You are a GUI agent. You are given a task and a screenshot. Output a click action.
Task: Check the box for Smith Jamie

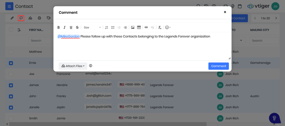coord(11,119)
